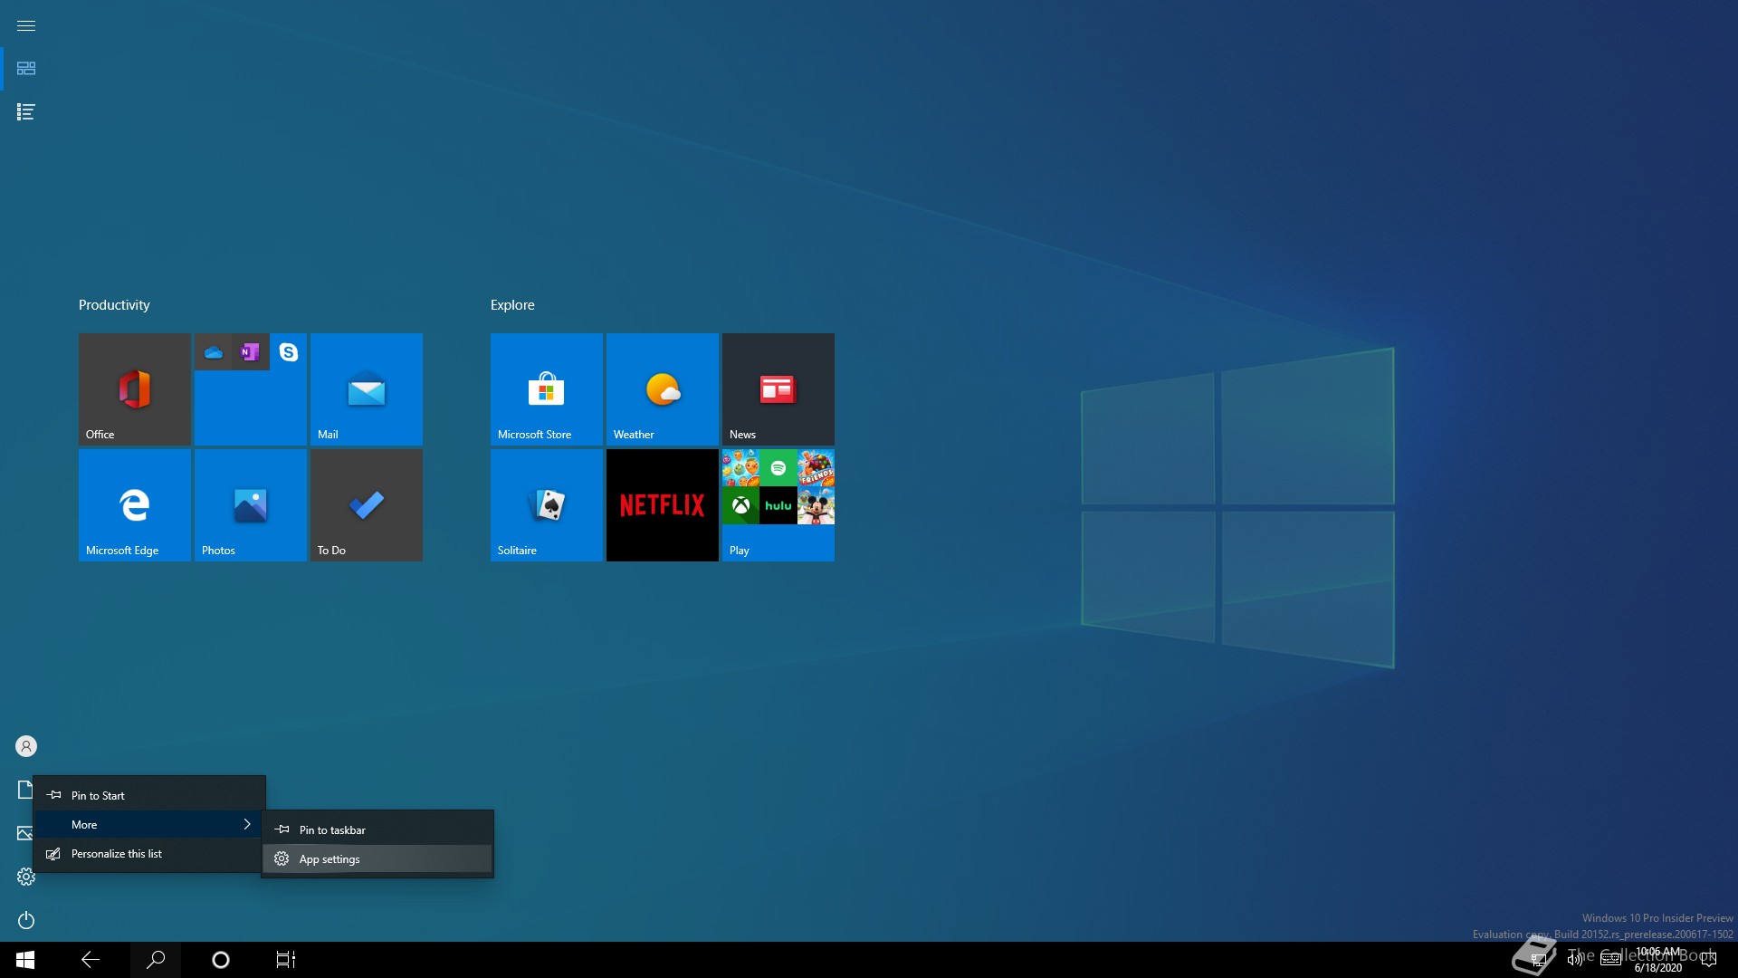Switch to the All apps list view
The height and width of the screenshot is (978, 1738).
26,112
